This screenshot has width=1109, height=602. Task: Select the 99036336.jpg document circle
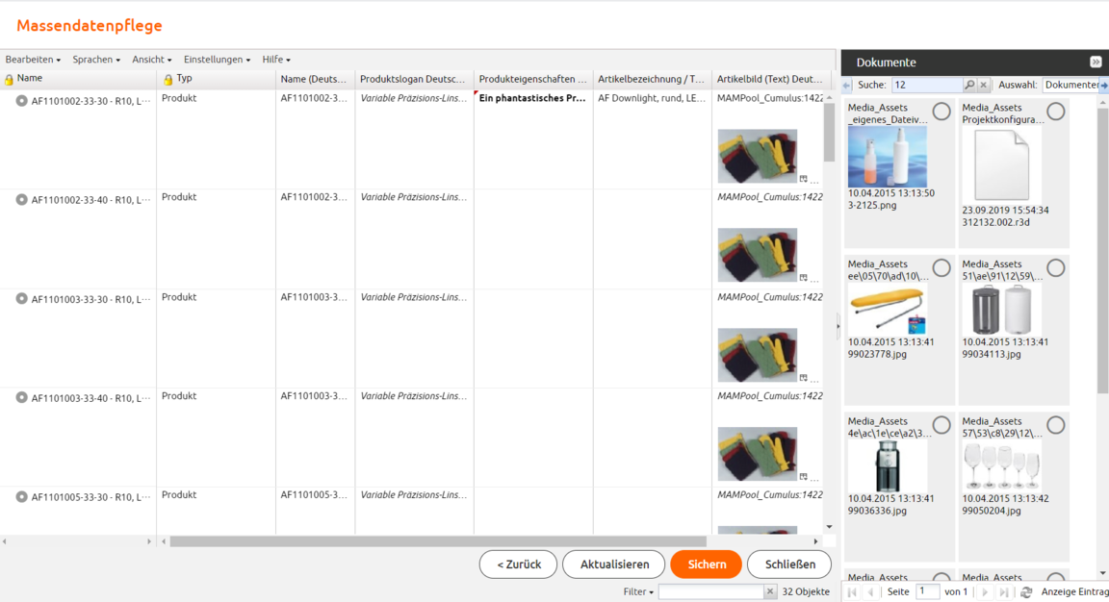point(941,425)
